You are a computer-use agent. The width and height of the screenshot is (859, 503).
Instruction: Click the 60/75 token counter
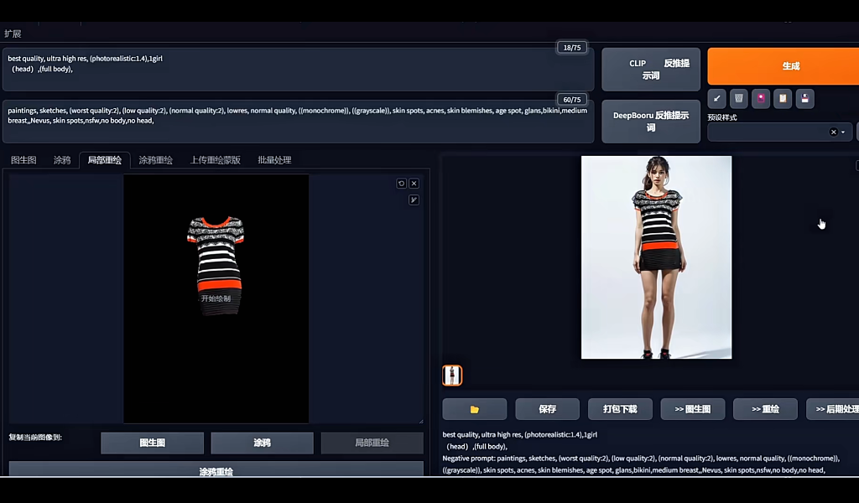click(572, 100)
